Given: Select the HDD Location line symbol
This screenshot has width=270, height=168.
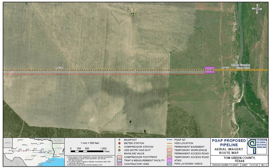Looking at the screenshot, I should [x=169, y=143].
